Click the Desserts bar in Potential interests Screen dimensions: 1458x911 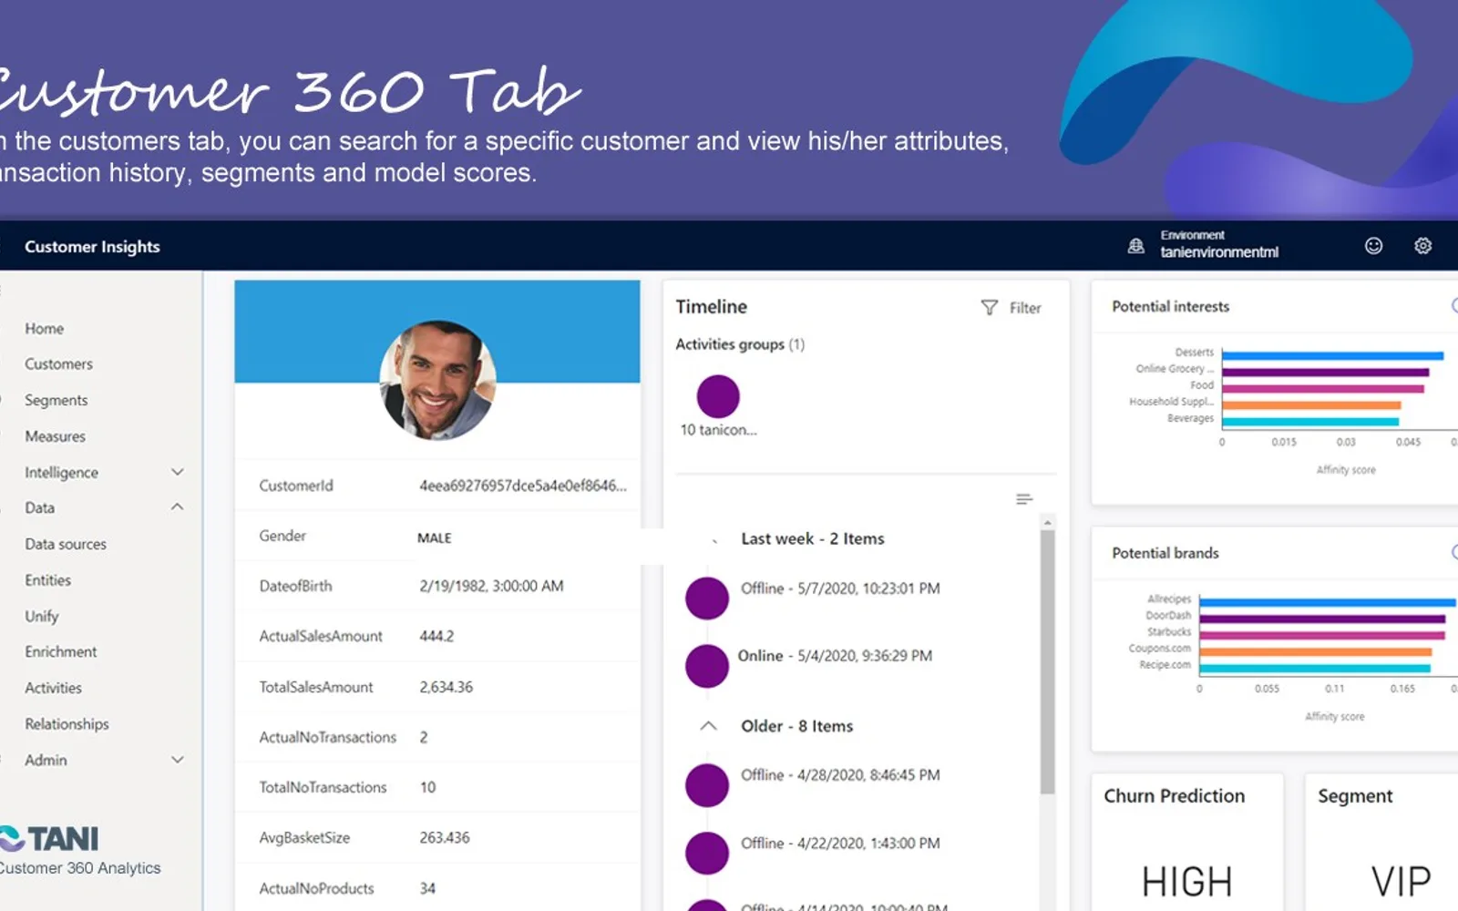[1333, 355]
